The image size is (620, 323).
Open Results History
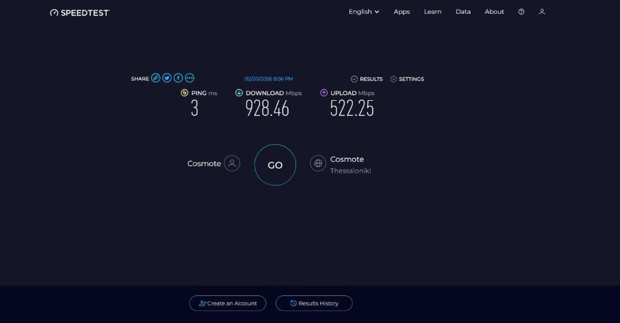314,303
